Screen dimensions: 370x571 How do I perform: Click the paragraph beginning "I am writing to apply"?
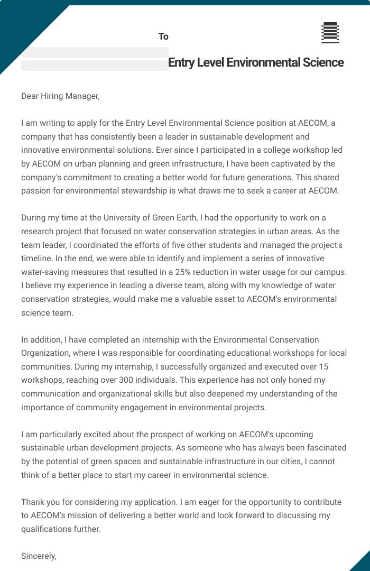[180, 157]
